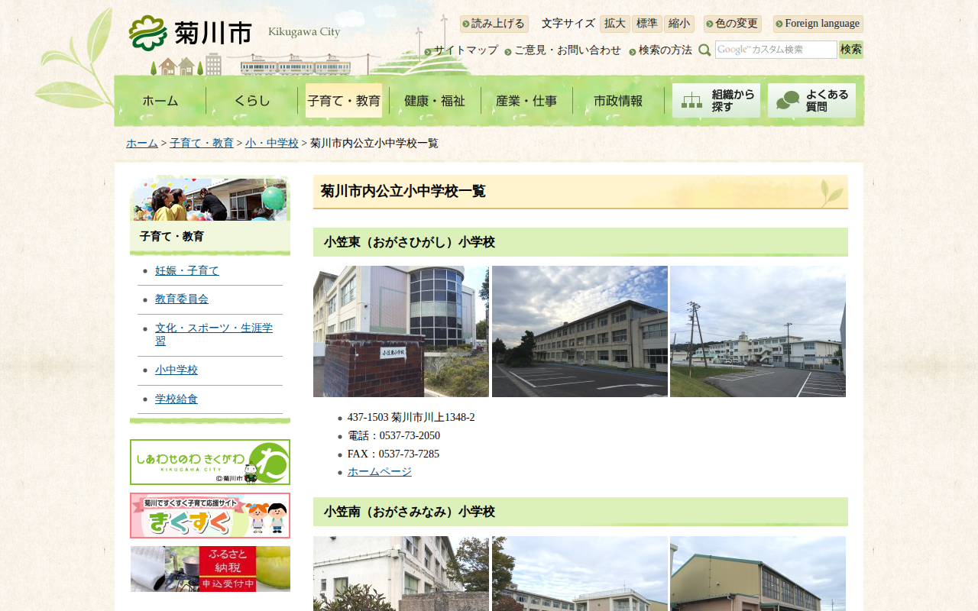Viewport: 978px width, 611px height.
Task: Open ご意見・お問い合わせ link
Action: point(568,50)
